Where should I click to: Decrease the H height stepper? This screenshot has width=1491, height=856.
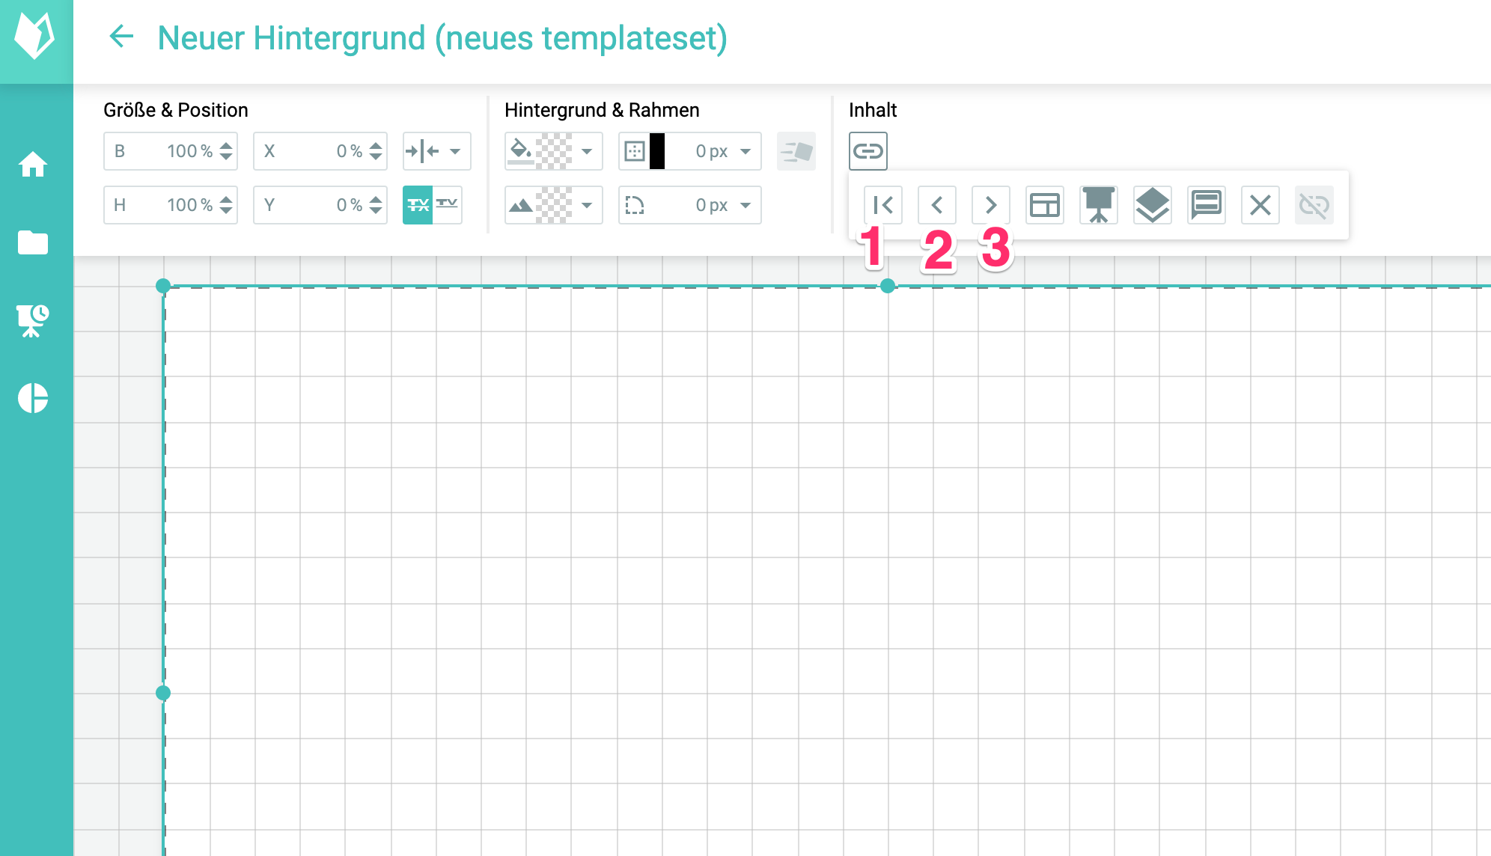pyautogui.click(x=226, y=211)
